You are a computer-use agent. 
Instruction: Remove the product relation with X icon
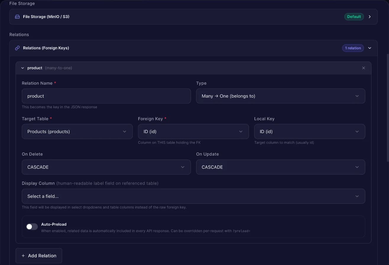[364, 68]
